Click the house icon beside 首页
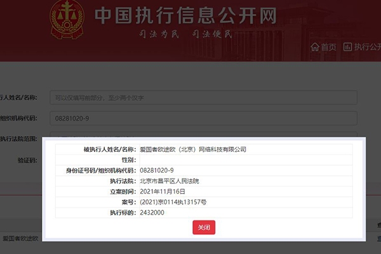 pyautogui.click(x=315, y=46)
